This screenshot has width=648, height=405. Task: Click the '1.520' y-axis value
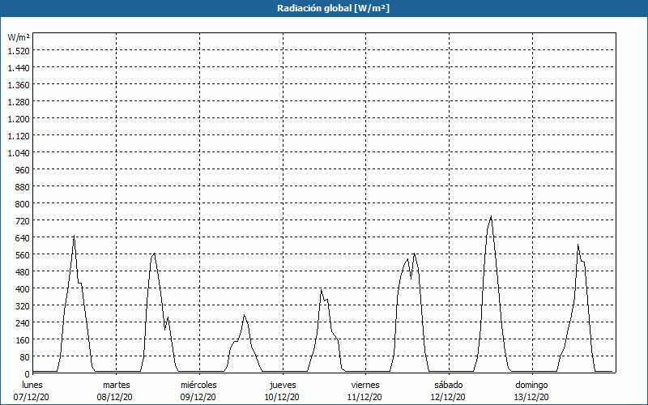click(19, 51)
